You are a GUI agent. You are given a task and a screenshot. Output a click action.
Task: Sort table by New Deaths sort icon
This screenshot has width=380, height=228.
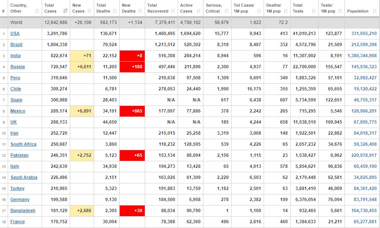[x=140, y=11]
